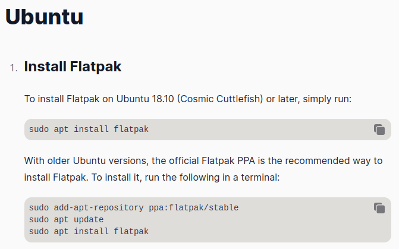The width and height of the screenshot is (399, 249).
Task: Click the ppa:flatpak/stable text
Action: (x=193, y=207)
